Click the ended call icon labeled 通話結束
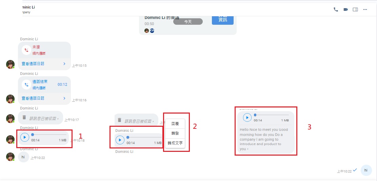The image size is (377, 181). tap(26, 85)
